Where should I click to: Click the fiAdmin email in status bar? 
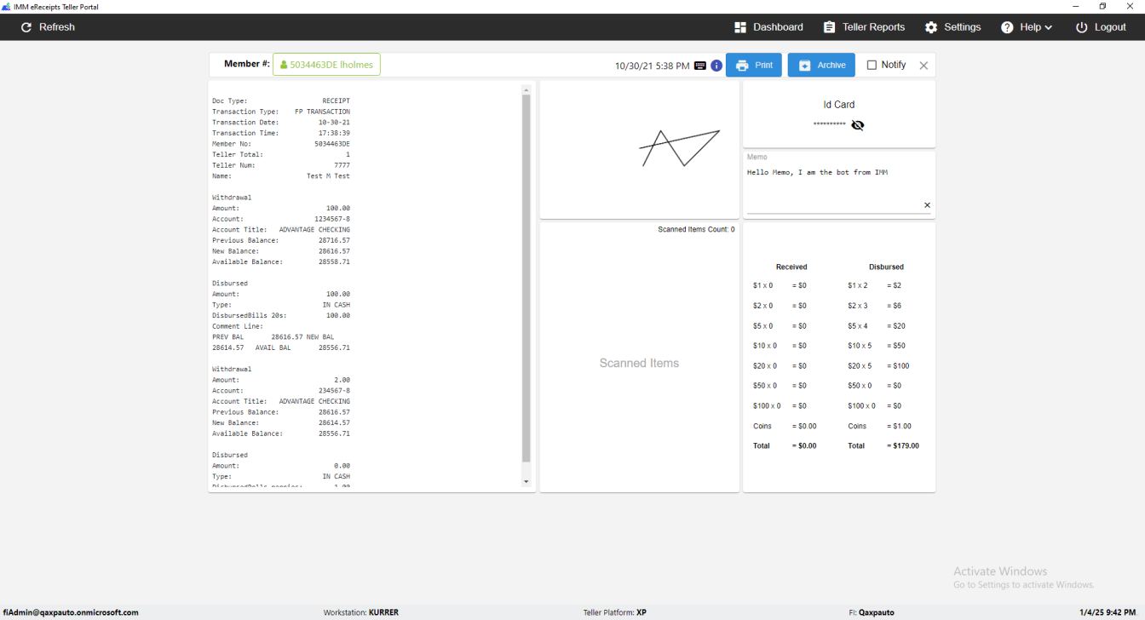click(x=71, y=612)
